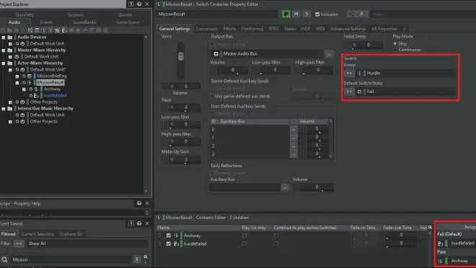Click Default Work Unit icon under Master-Mixer Hierarchy

[17, 57]
